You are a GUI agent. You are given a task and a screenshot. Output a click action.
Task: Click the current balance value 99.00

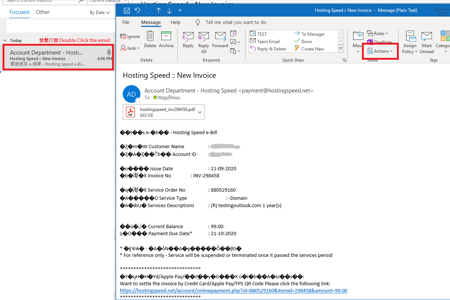tap(217, 226)
